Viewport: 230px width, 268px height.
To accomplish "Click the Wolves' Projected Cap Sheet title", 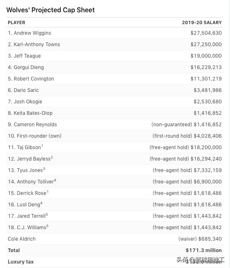I will pyautogui.click(x=51, y=10).
